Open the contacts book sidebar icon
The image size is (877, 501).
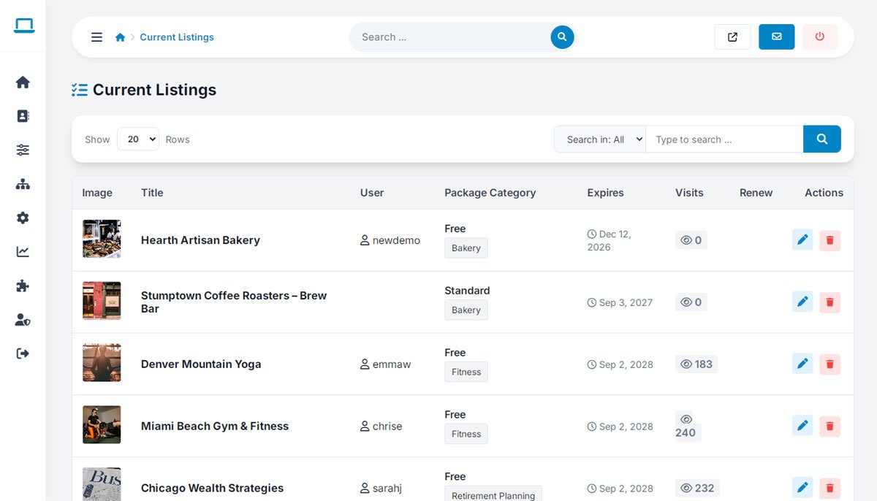pos(23,116)
